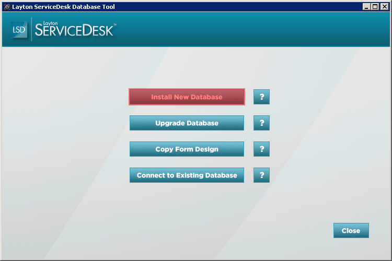The width and height of the screenshot is (392, 261).
Task: Open help for Connect to Existing Database
Action: (x=261, y=175)
